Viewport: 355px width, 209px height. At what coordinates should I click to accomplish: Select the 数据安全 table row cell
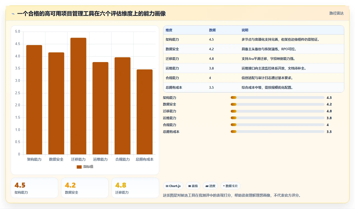click(x=172, y=49)
